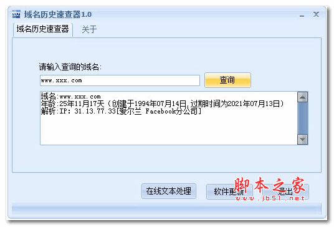This screenshot has height=227, width=334.
Task: Open the 在线文本处理 button
Action: 169,191
